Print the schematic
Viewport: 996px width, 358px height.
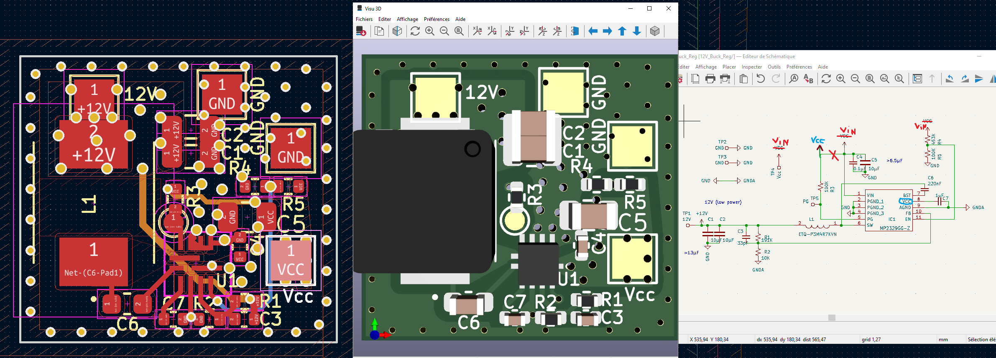pos(710,79)
